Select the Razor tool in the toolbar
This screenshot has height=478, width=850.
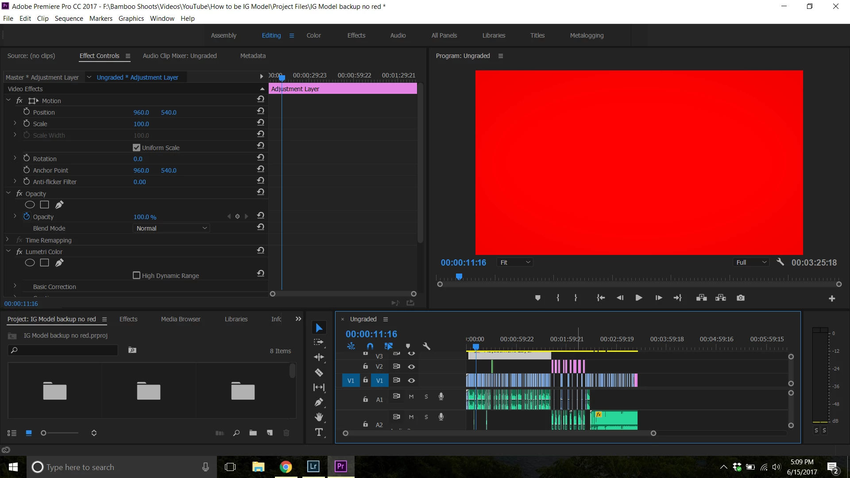pos(319,373)
